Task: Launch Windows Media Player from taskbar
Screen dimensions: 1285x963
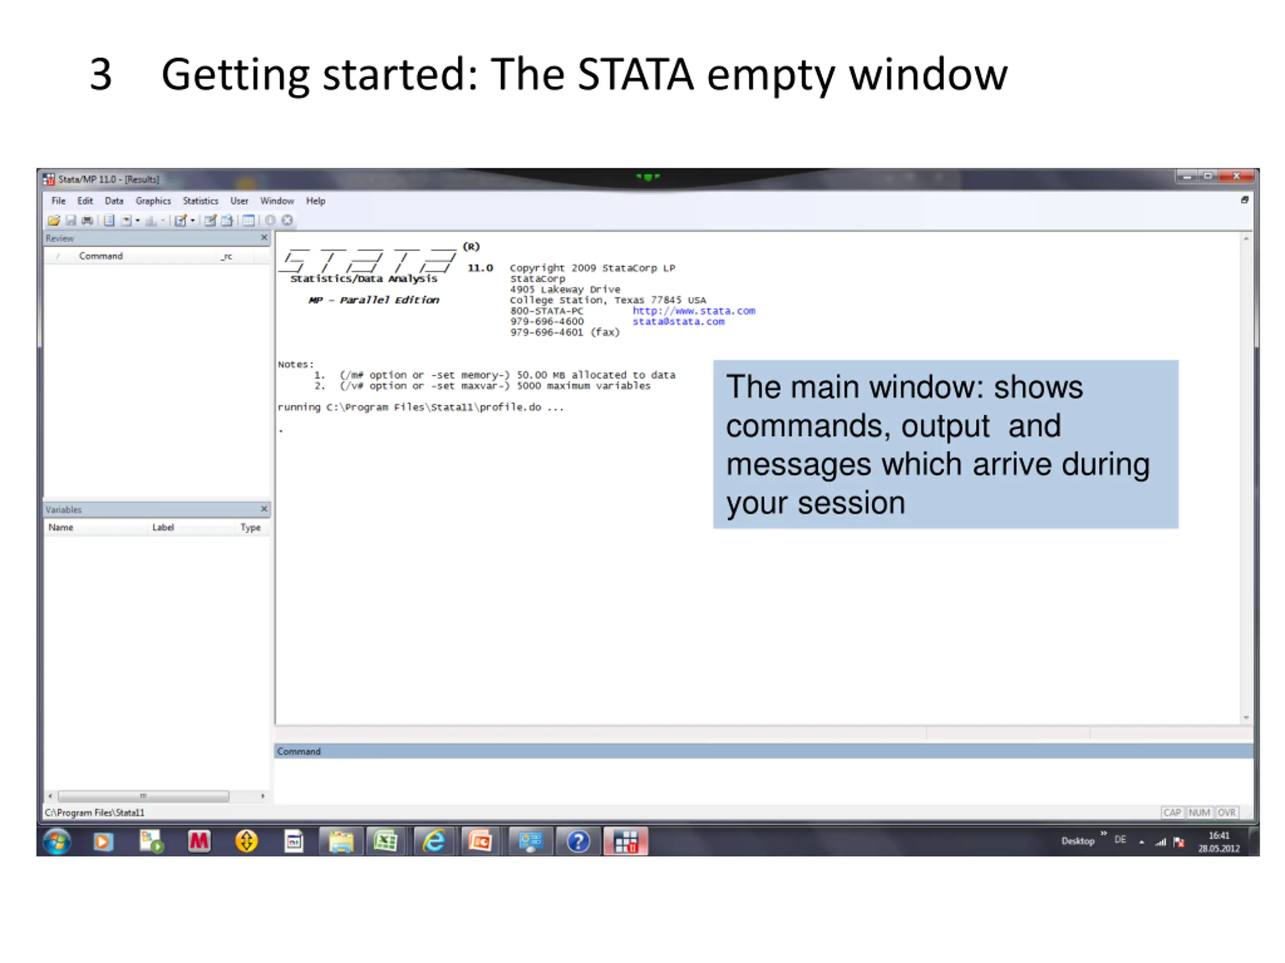Action: pos(103,842)
